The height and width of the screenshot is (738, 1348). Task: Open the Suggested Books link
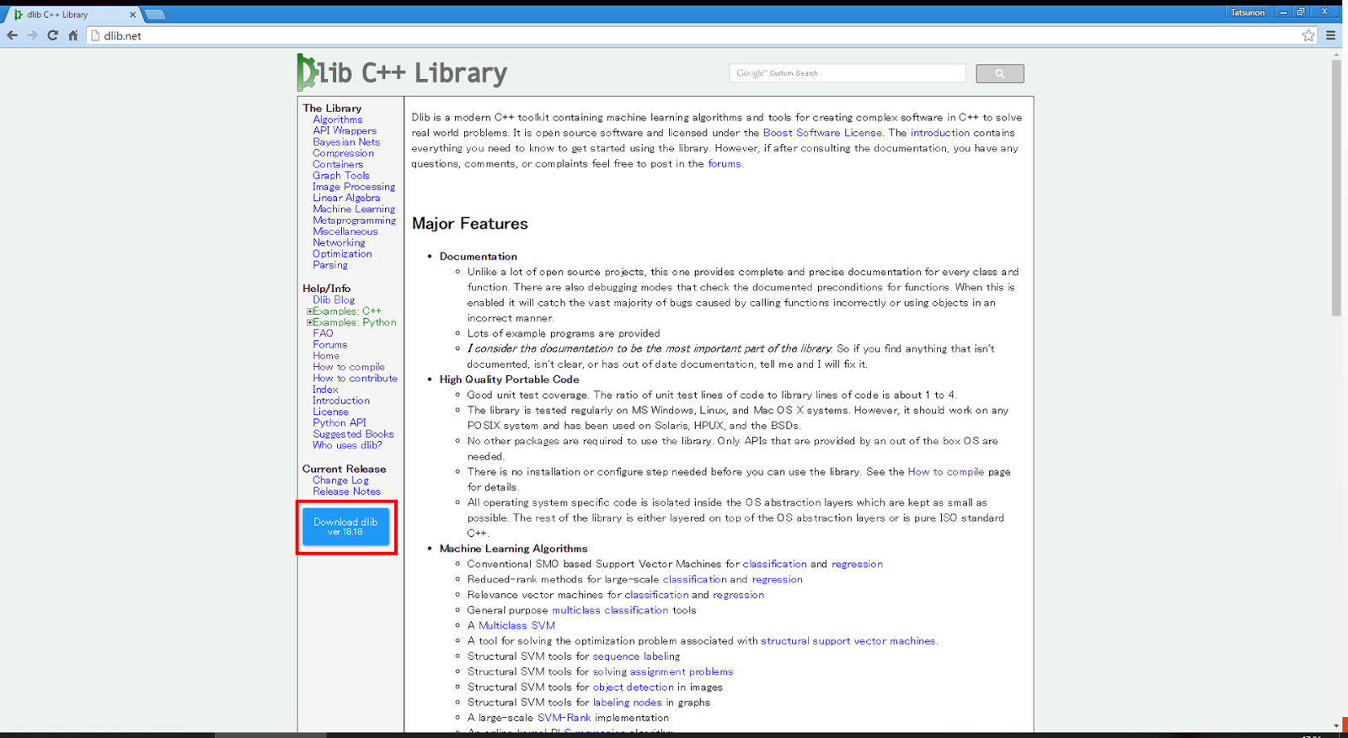click(353, 434)
